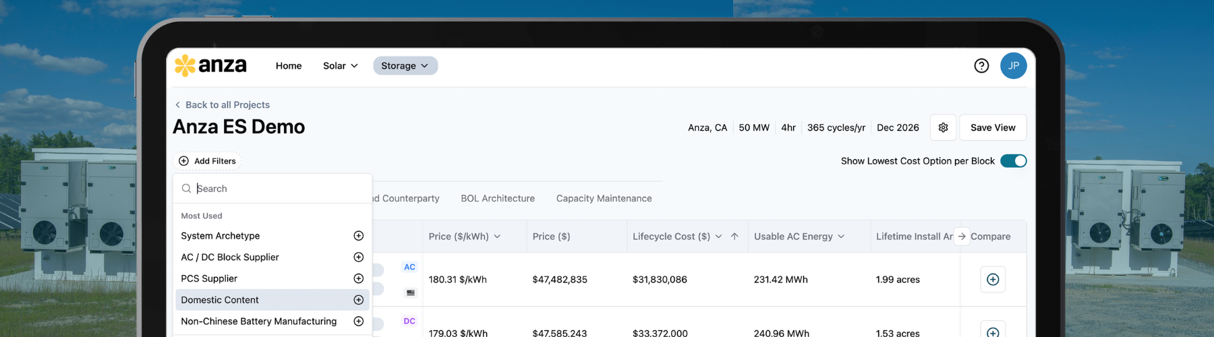Click compare plus for 180.31 $/kWh row
This screenshot has height=337, width=1214.
coord(993,279)
